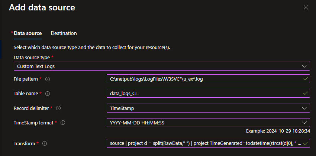Image resolution: width=316 pixels, height=156 pixels.
Task: Click the info icon next to File pattern
Action: (x=48, y=79)
